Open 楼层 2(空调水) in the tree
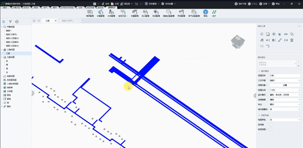 pyautogui.click(x=12, y=38)
